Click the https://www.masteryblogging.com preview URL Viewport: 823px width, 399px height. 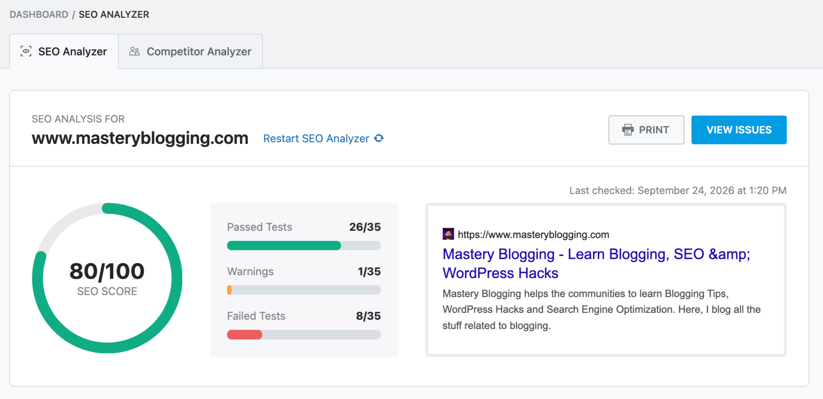tap(533, 234)
